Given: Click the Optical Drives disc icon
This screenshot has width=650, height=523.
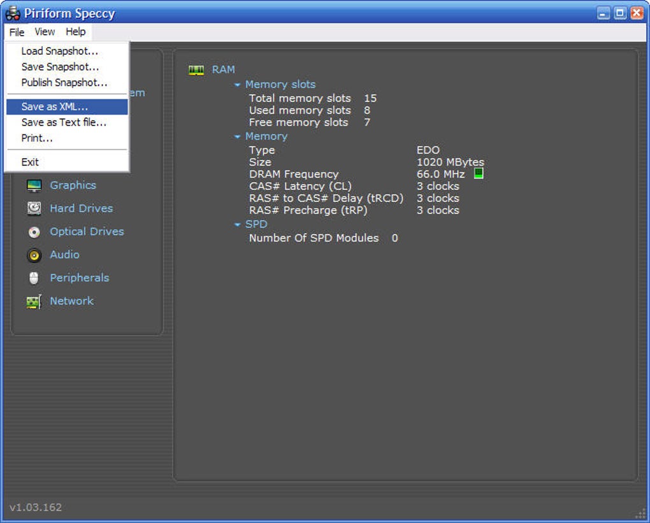Looking at the screenshot, I should point(34,232).
